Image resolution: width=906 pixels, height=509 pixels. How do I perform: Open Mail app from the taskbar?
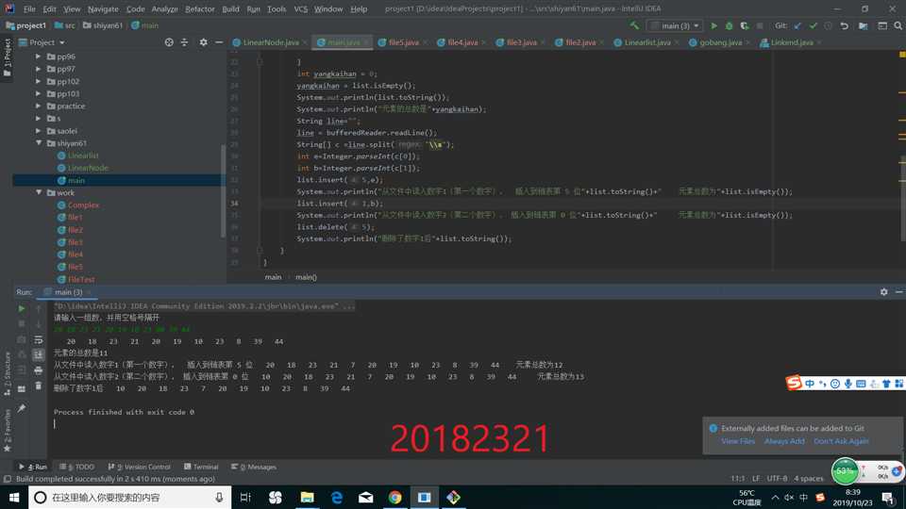pyautogui.click(x=366, y=497)
